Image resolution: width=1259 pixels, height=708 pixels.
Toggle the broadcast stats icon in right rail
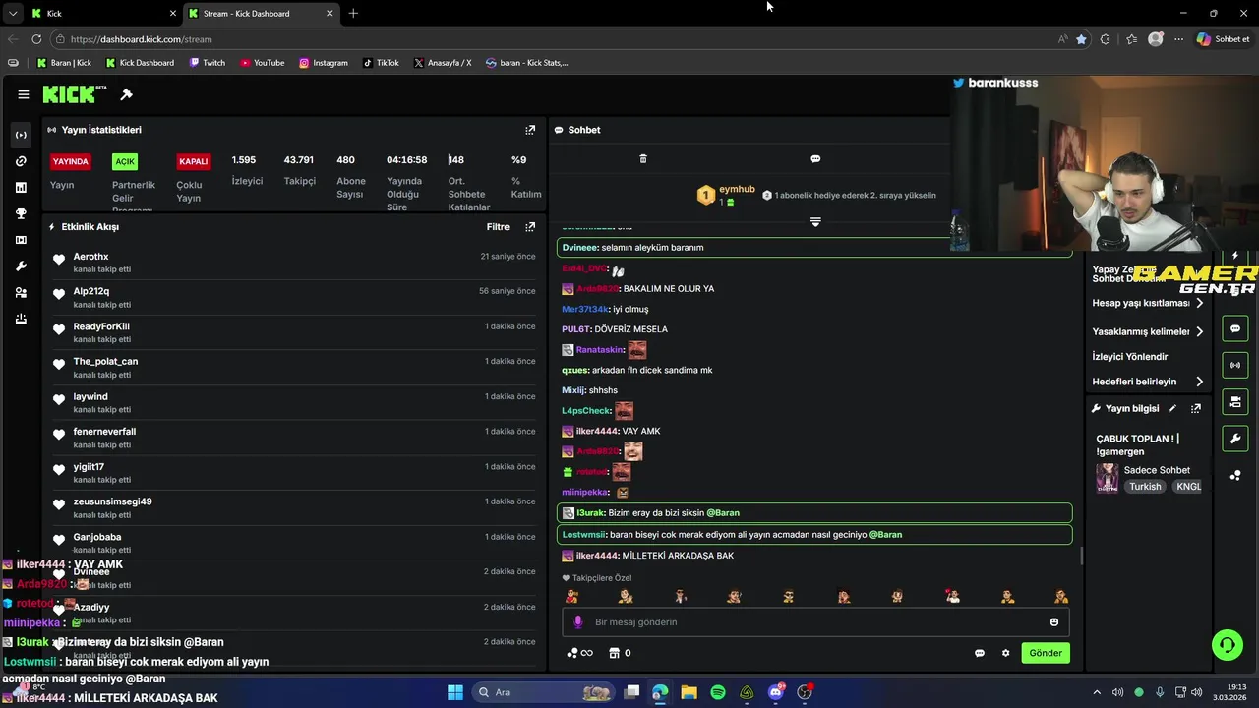pos(1235,365)
